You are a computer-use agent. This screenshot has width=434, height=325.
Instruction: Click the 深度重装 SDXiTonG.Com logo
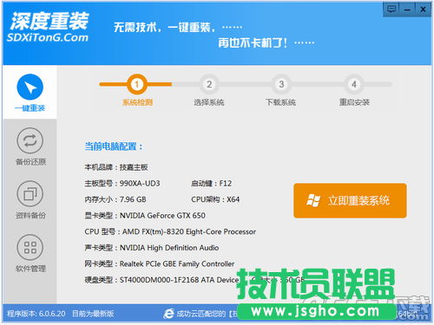click(x=48, y=28)
